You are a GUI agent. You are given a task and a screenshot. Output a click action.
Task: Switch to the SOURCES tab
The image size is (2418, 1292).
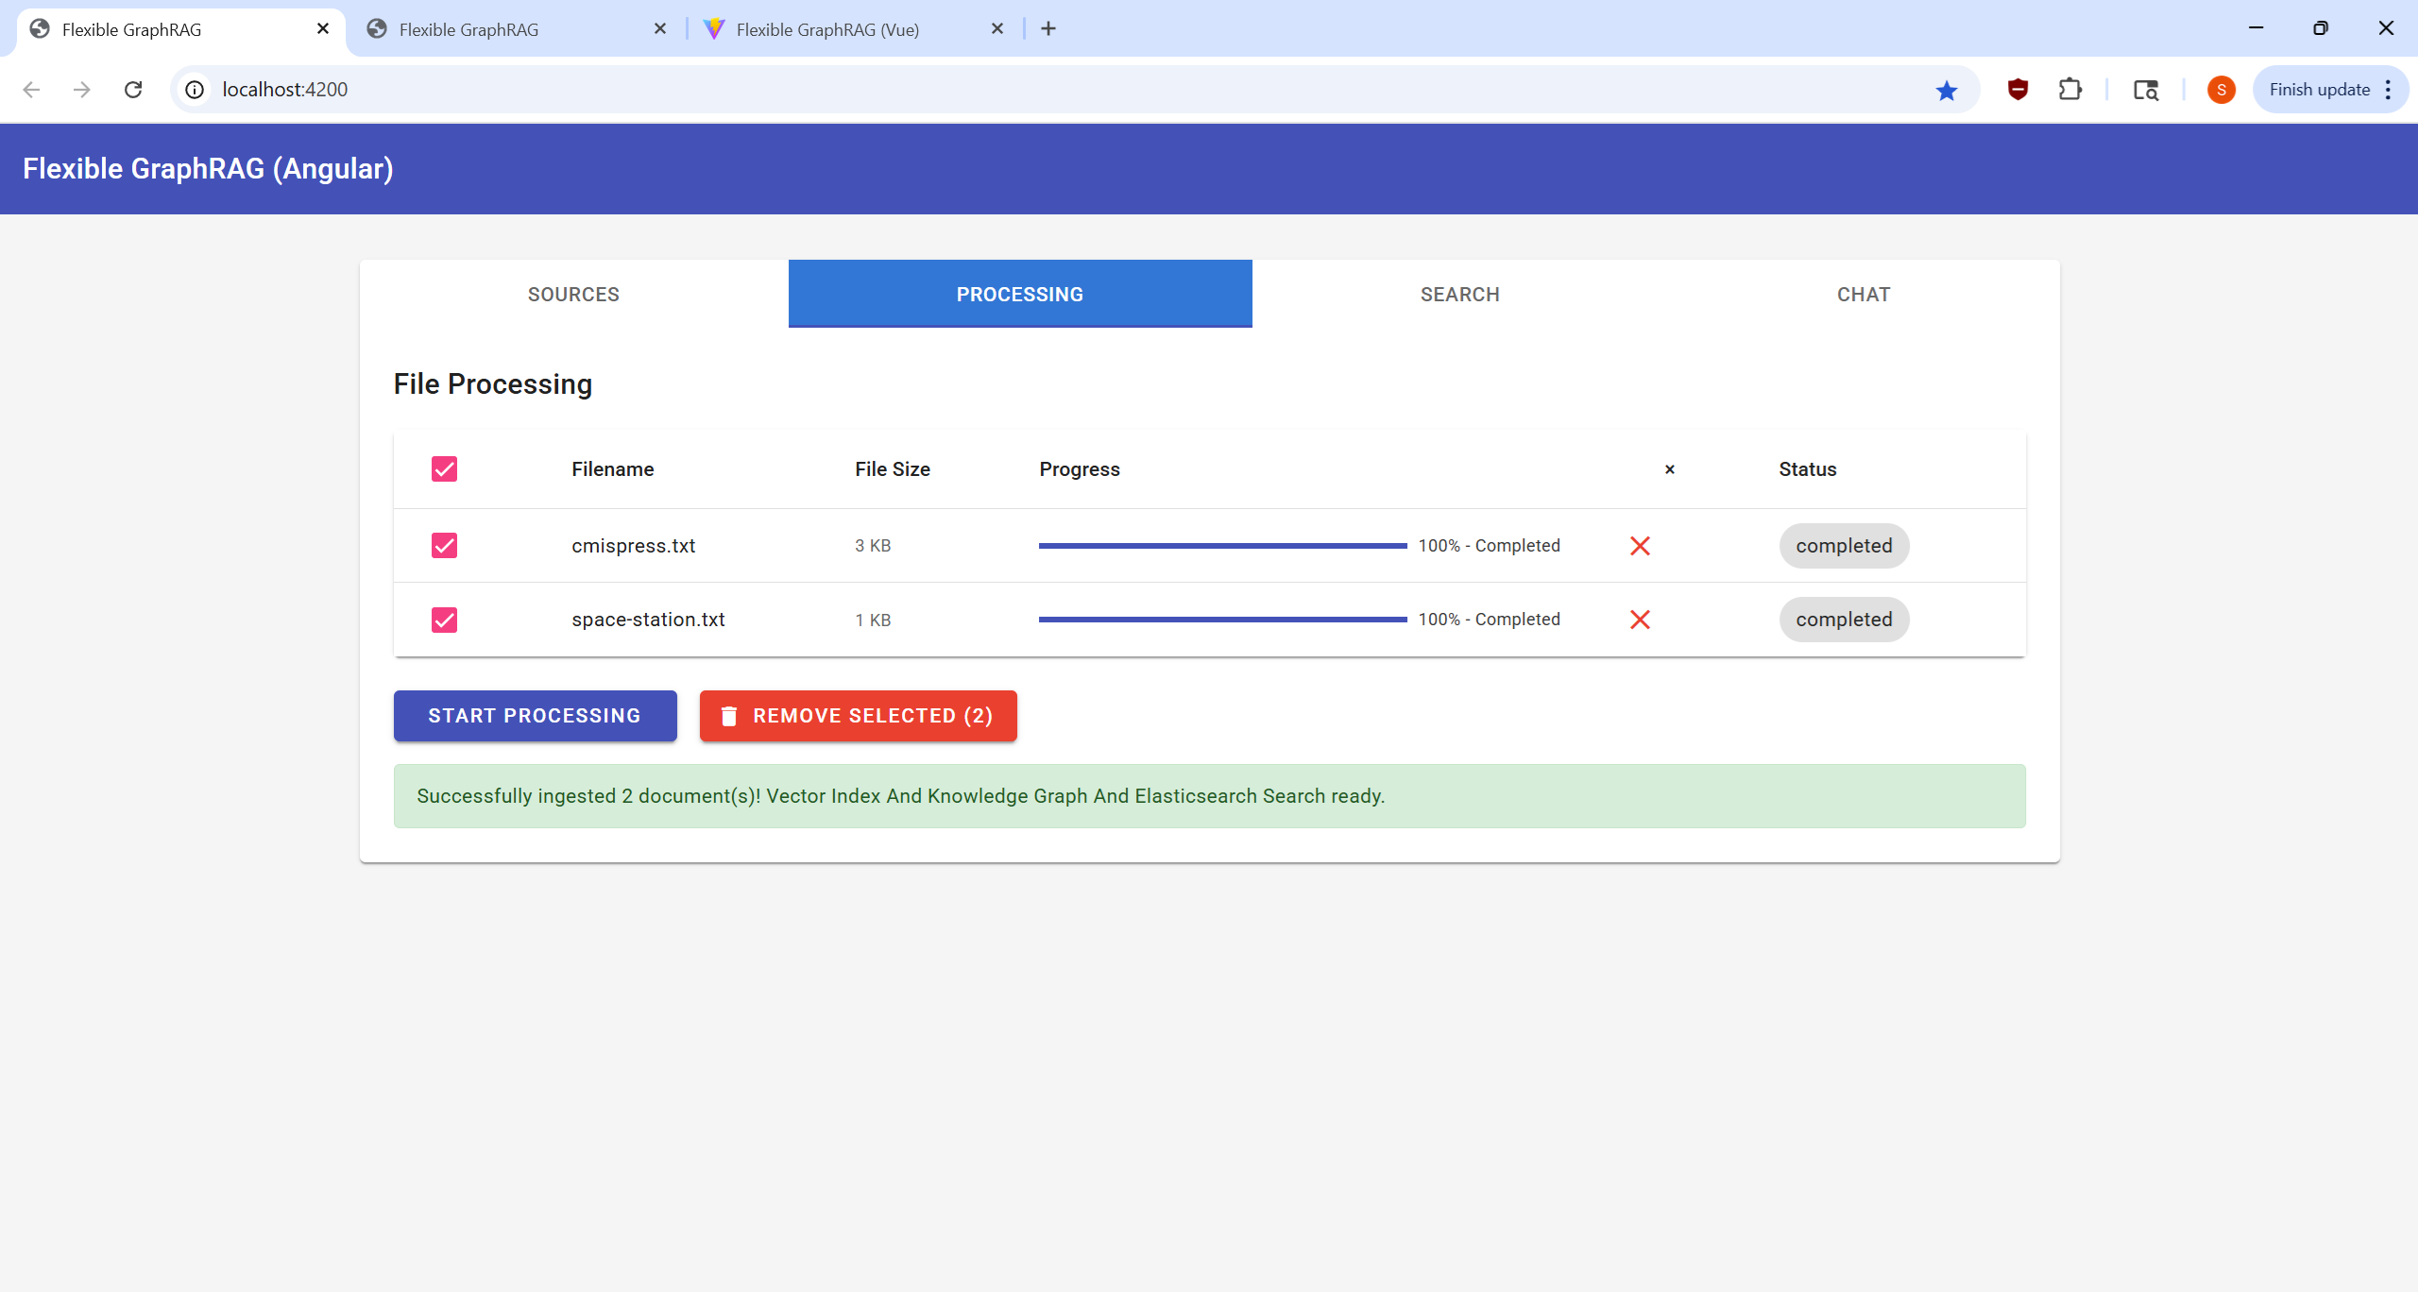tap(573, 294)
